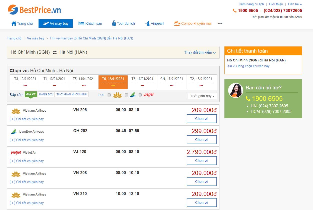The width and height of the screenshot is (313, 210).
Task: Click the support agent avatar photo
Action: [x=236, y=90]
